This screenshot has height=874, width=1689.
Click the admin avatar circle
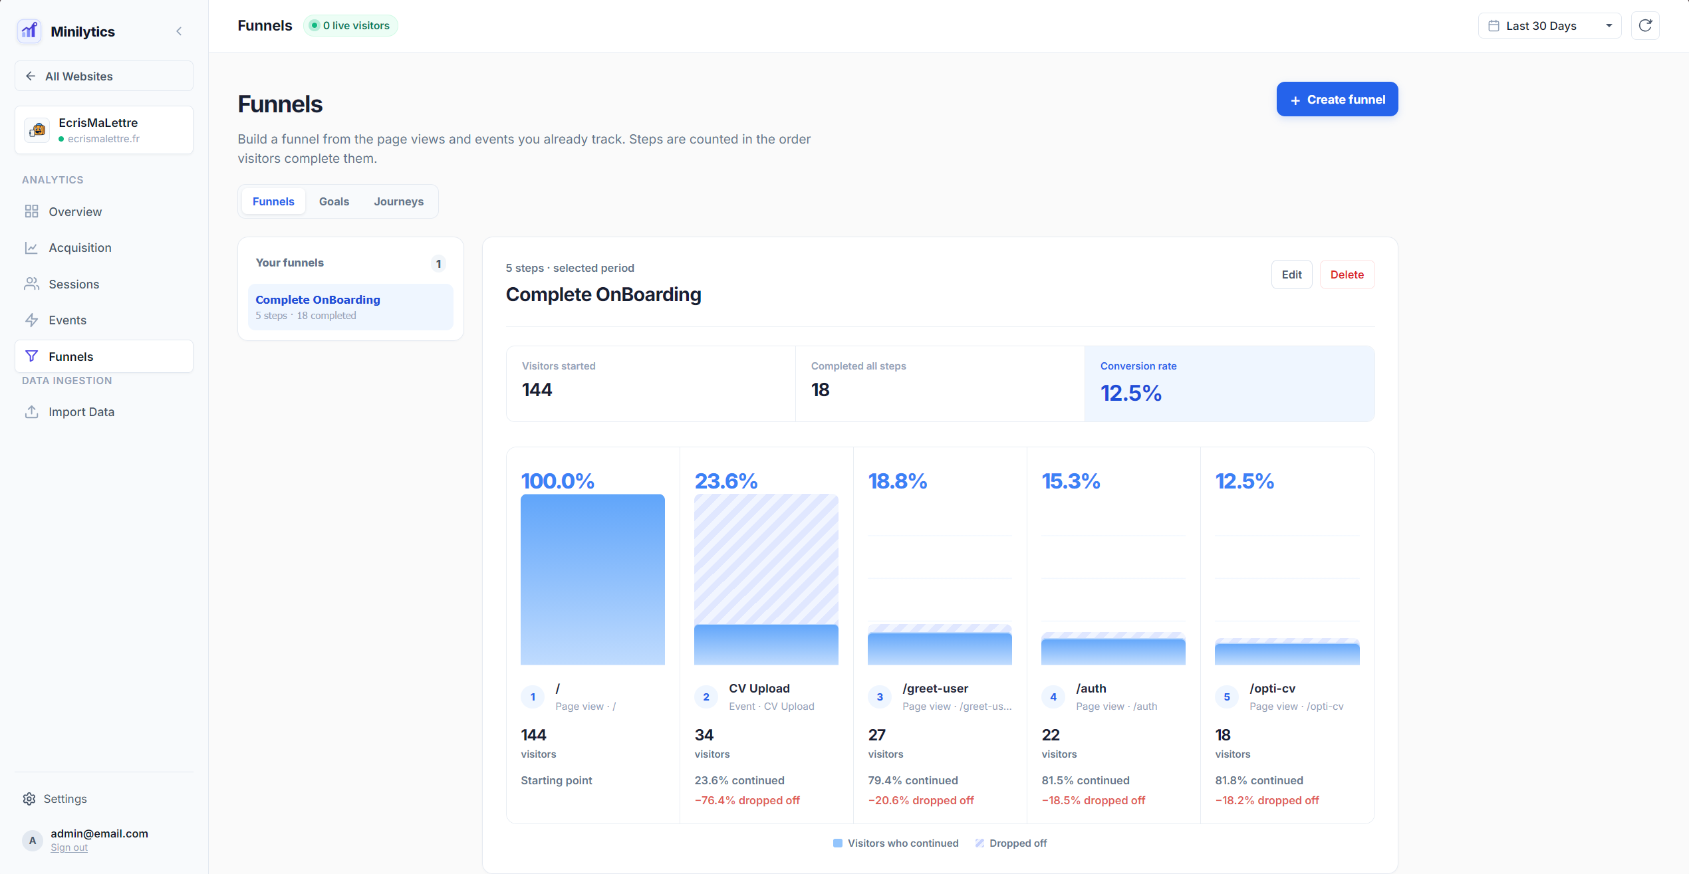pos(33,840)
